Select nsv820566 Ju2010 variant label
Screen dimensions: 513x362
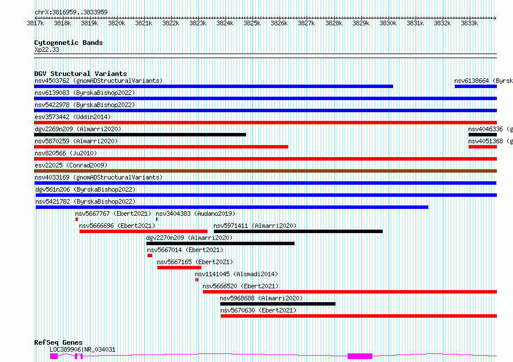coord(66,153)
